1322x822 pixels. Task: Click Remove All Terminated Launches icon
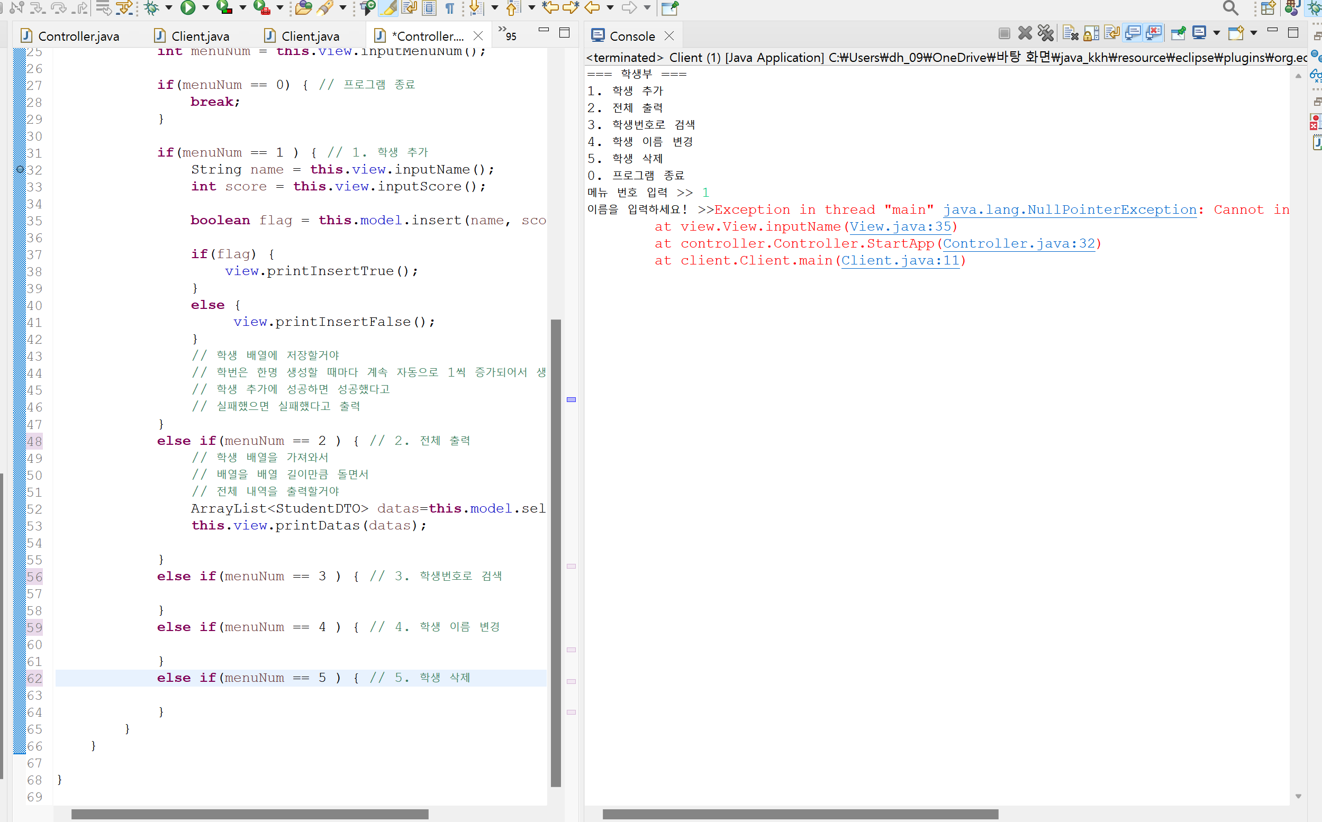(x=1045, y=34)
